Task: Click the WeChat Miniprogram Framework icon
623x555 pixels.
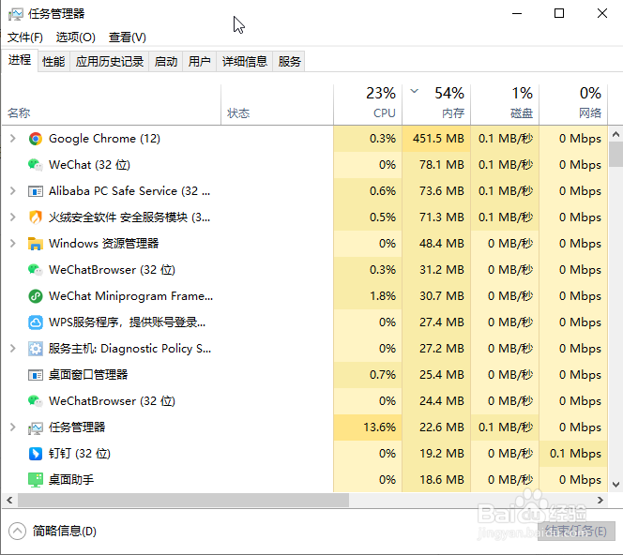Action: click(x=36, y=296)
